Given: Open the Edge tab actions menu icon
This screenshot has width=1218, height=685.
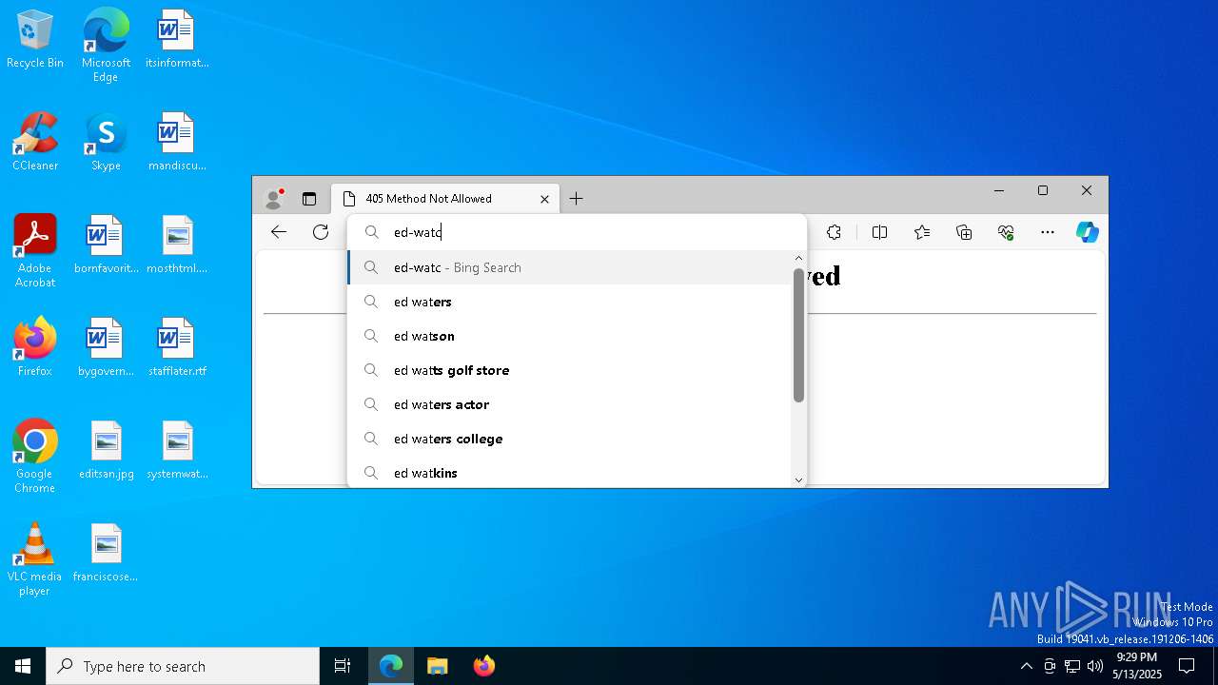Looking at the screenshot, I should 309,199.
